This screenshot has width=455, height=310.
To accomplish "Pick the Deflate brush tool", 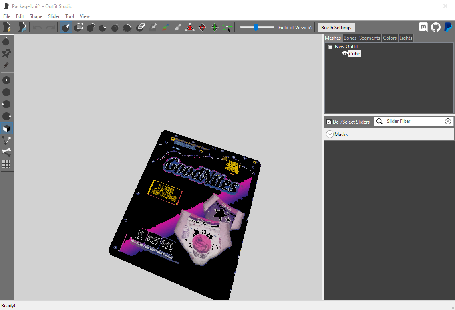I will coord(103,28).
